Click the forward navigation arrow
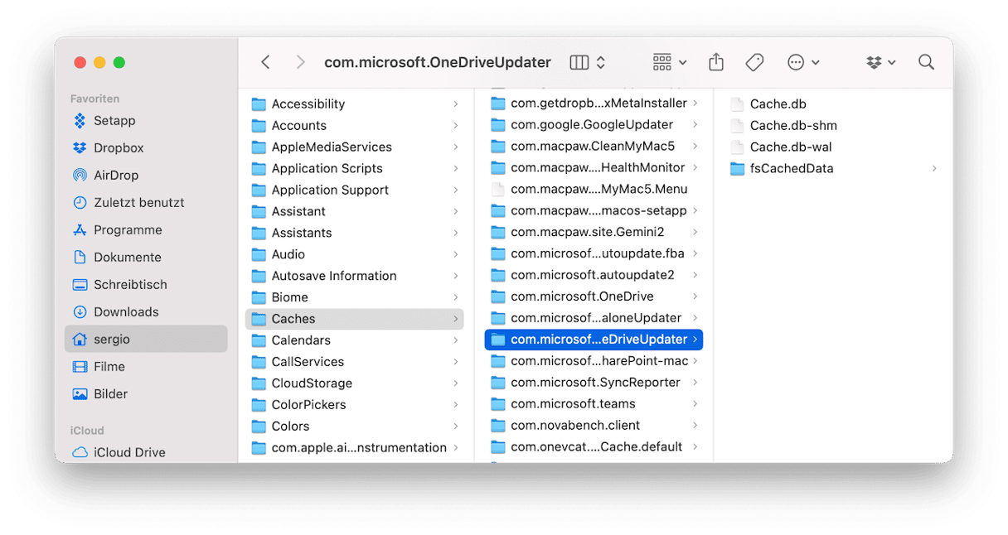This screenshot has height=535, width=1008. click(300, 63)
